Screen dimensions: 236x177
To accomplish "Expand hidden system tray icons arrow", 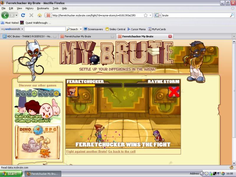I will coord(202,174).
